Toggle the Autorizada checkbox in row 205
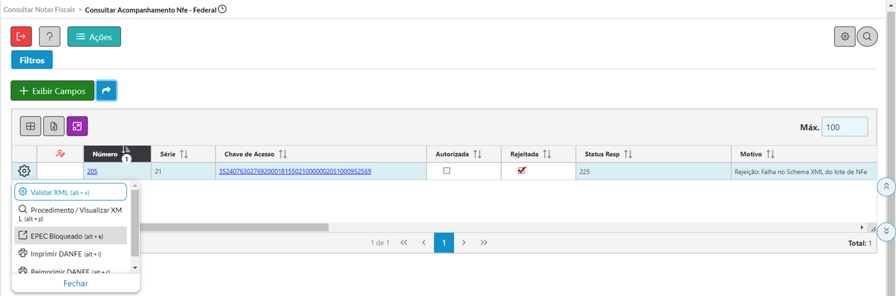Viewport: 896px width, 296px height. tap(447, 171)
